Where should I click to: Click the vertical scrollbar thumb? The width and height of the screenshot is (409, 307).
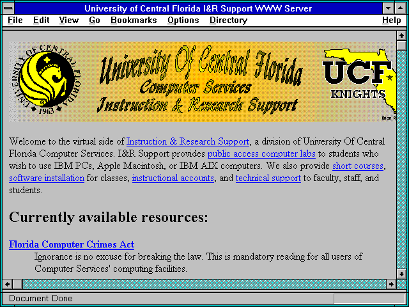(x=401, y=45)
